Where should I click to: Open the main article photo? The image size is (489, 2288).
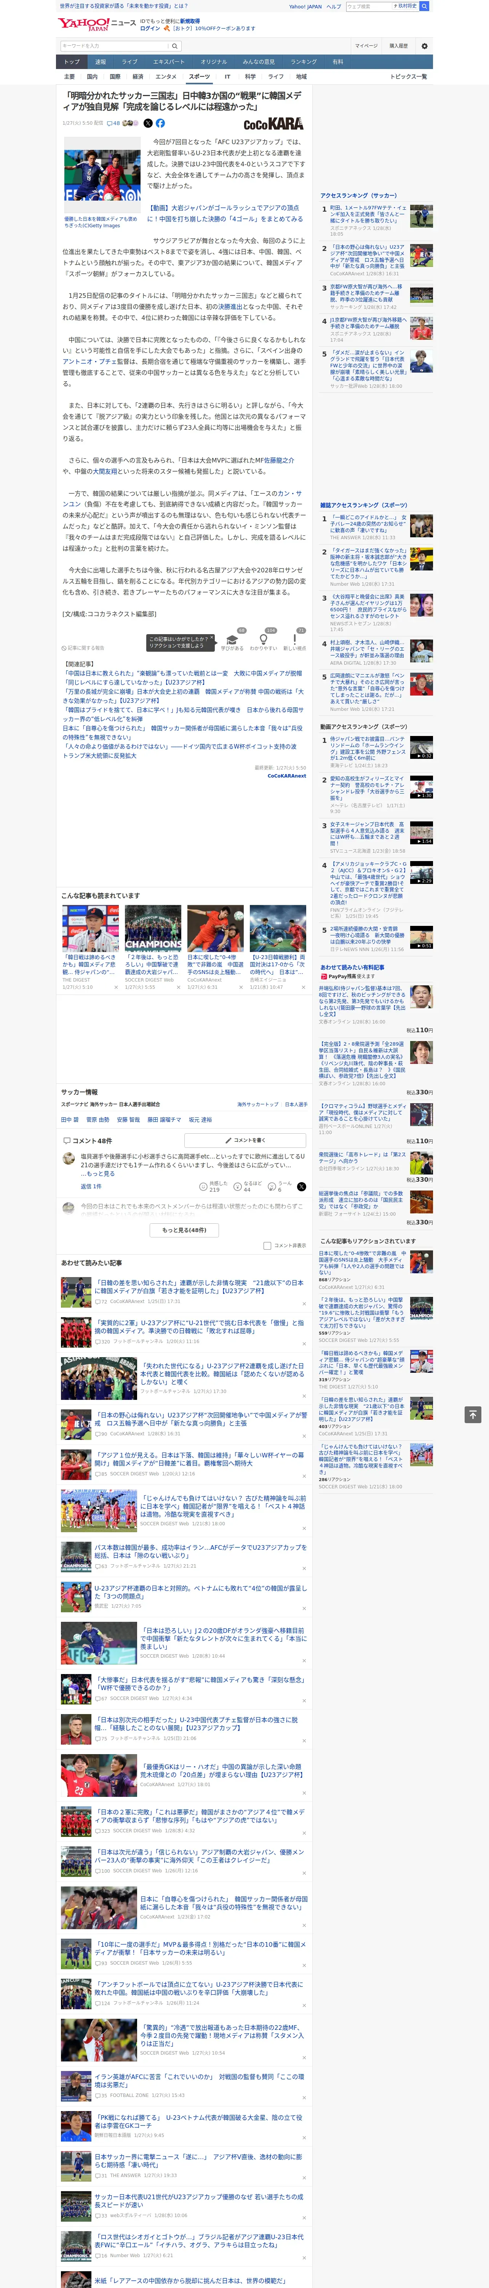coord(102,175)
